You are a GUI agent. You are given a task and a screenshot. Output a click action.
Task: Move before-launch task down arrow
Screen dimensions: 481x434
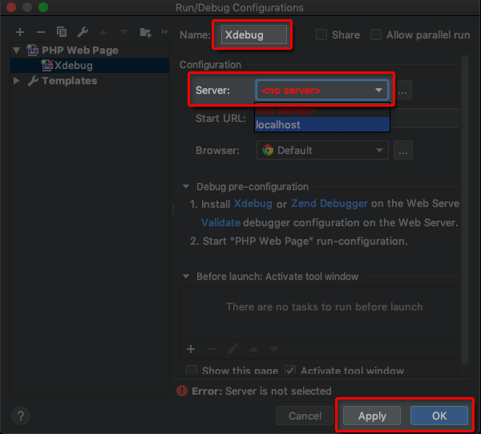274,349
